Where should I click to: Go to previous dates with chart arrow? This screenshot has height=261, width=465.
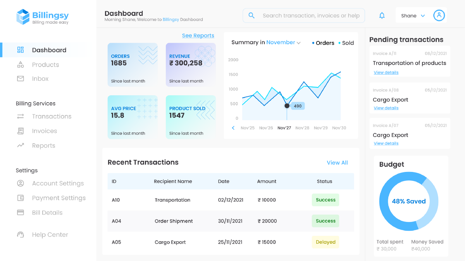233,128
